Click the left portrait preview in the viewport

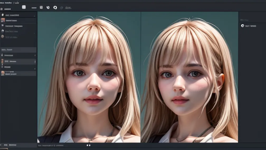tap(89, 77)
